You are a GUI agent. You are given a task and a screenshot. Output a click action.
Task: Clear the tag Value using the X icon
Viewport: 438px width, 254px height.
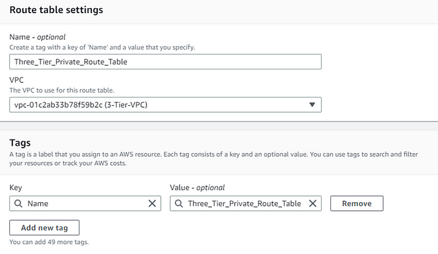click(x=313, y=203)
